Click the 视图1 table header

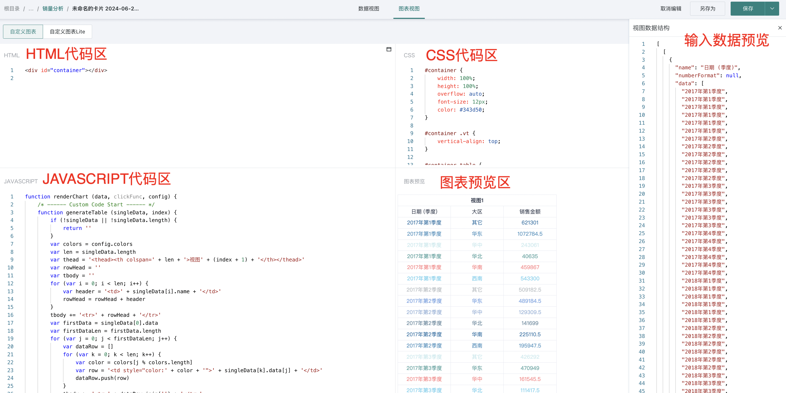click(x=477, y=200)
